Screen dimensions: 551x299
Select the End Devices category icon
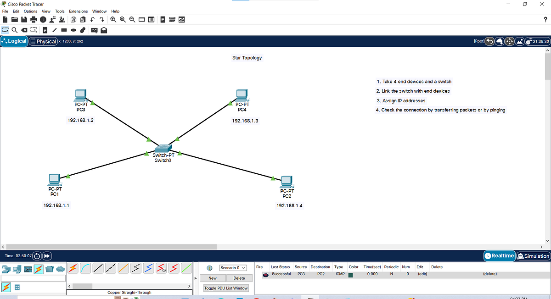17,268
